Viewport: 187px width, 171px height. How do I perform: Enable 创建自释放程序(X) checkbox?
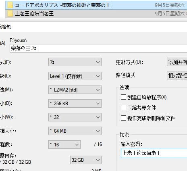tap(123, 97)
